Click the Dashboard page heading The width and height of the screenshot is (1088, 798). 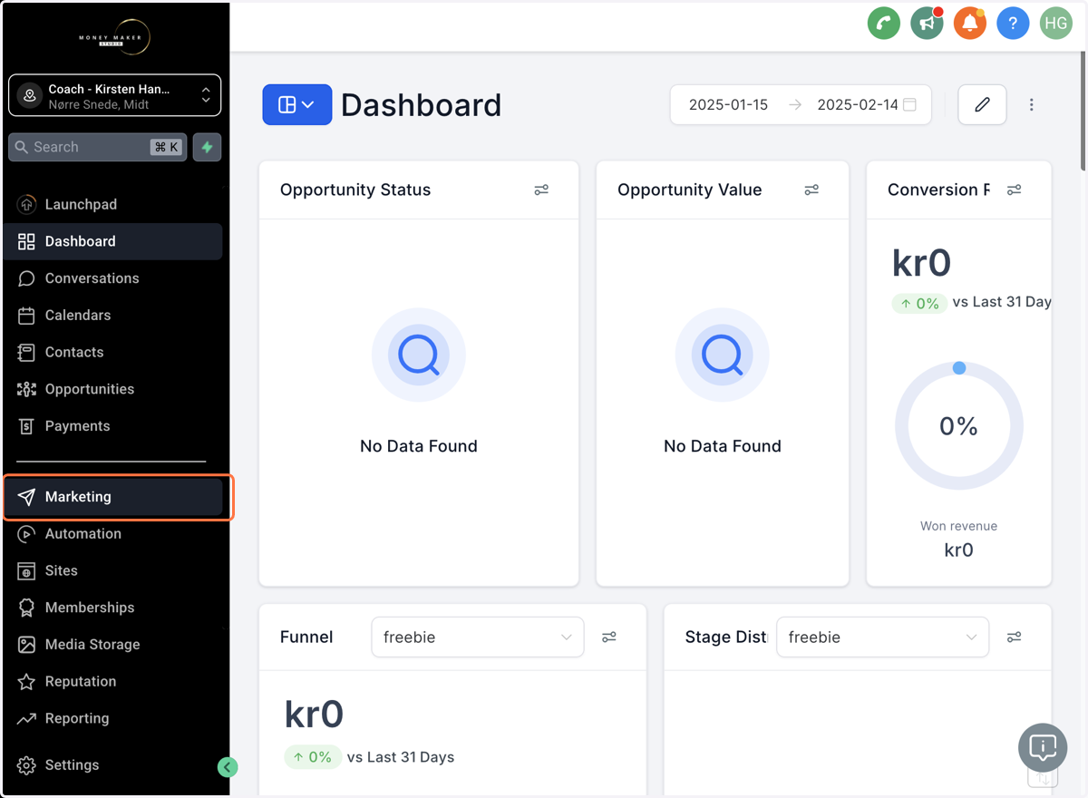(422, 105)
